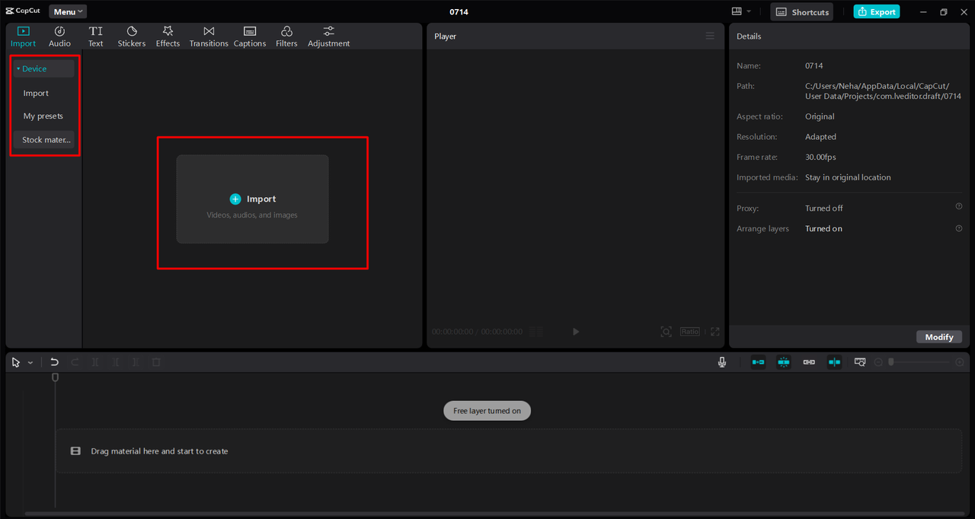
Task: Open the Stickers tab
Action: 132,37
